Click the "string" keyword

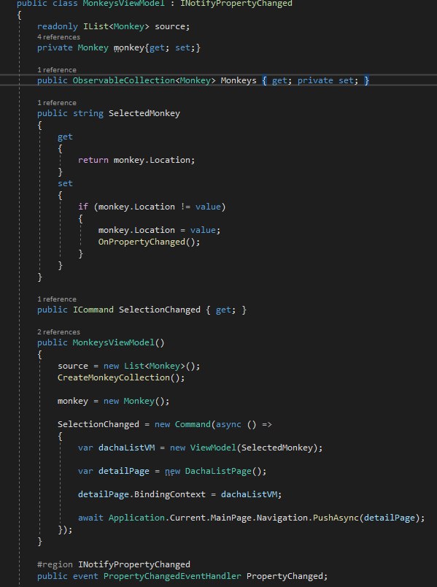click(88, 113)
